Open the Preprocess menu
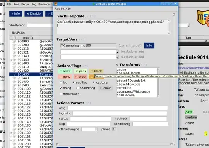Image resolution: width=209 pixels, height=148 pixels. click(x=45, y=4)
